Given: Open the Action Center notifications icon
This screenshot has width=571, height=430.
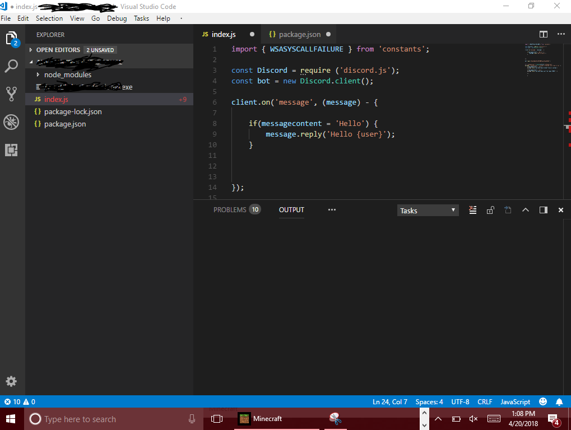Looking at the screenshot, I should 553,419.
